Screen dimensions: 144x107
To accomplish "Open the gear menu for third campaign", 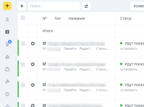I will pyautogui.click(x=33, y=85).
